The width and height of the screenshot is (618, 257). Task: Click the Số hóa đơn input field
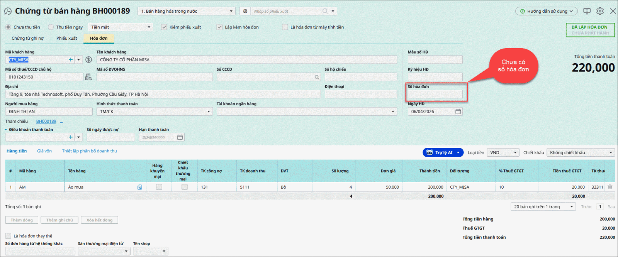[x=435, y=95]
